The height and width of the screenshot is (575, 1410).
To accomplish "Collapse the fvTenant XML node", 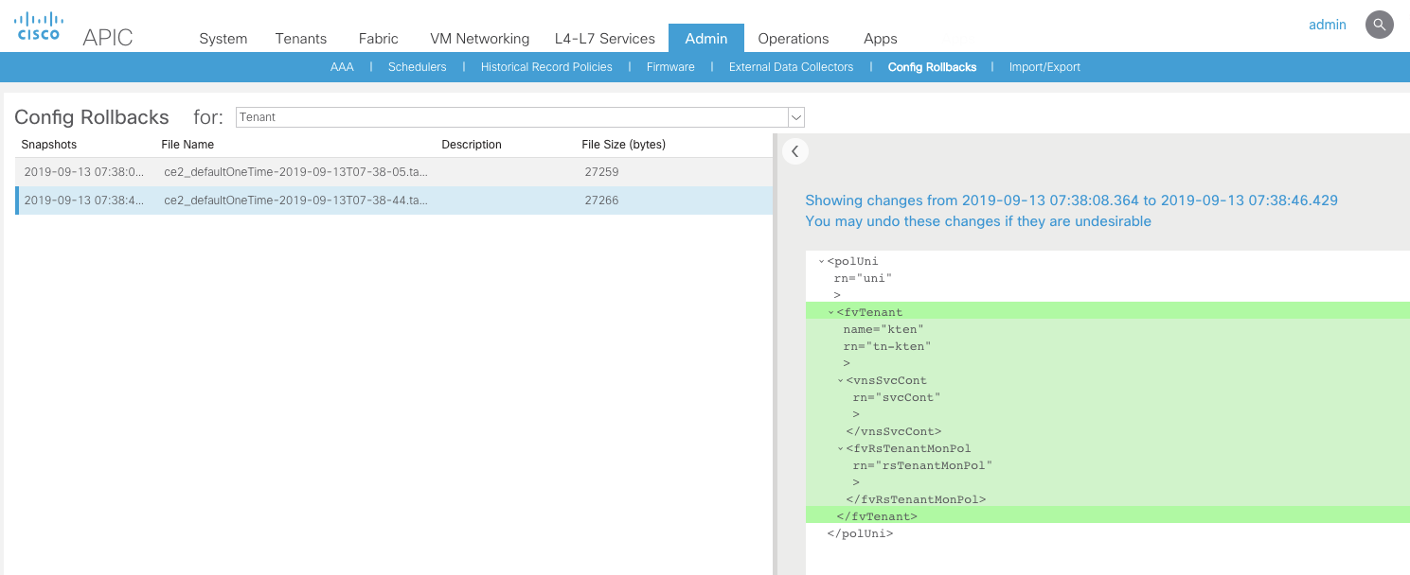I will (x=830, y=313).
